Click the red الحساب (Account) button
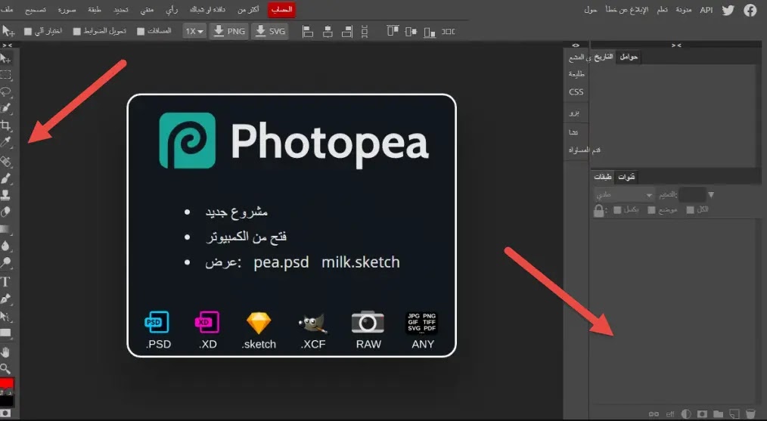 pos(281,10)
